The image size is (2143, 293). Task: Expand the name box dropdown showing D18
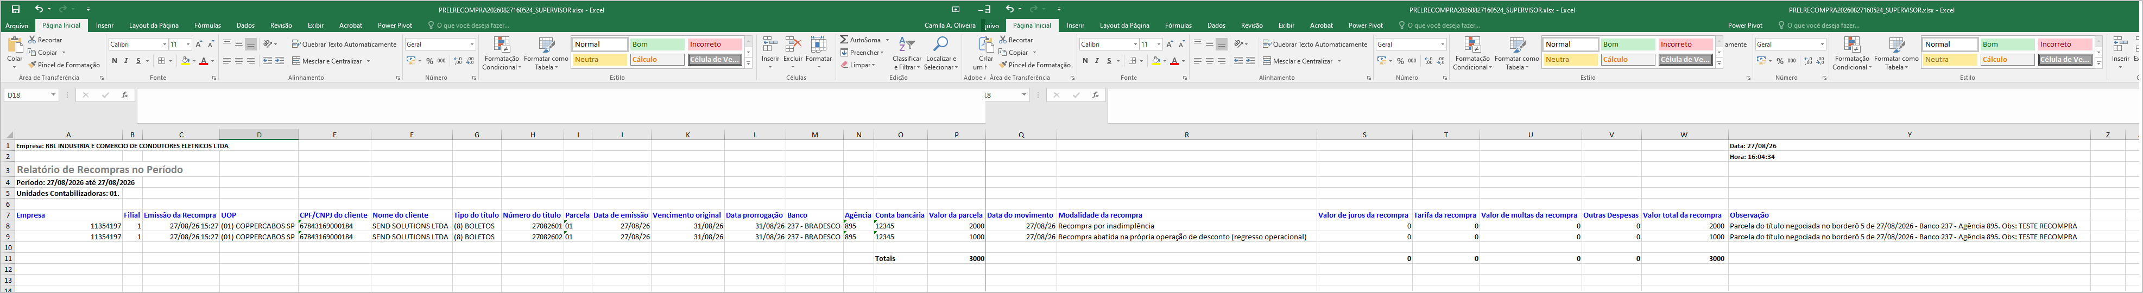point(53,95)
